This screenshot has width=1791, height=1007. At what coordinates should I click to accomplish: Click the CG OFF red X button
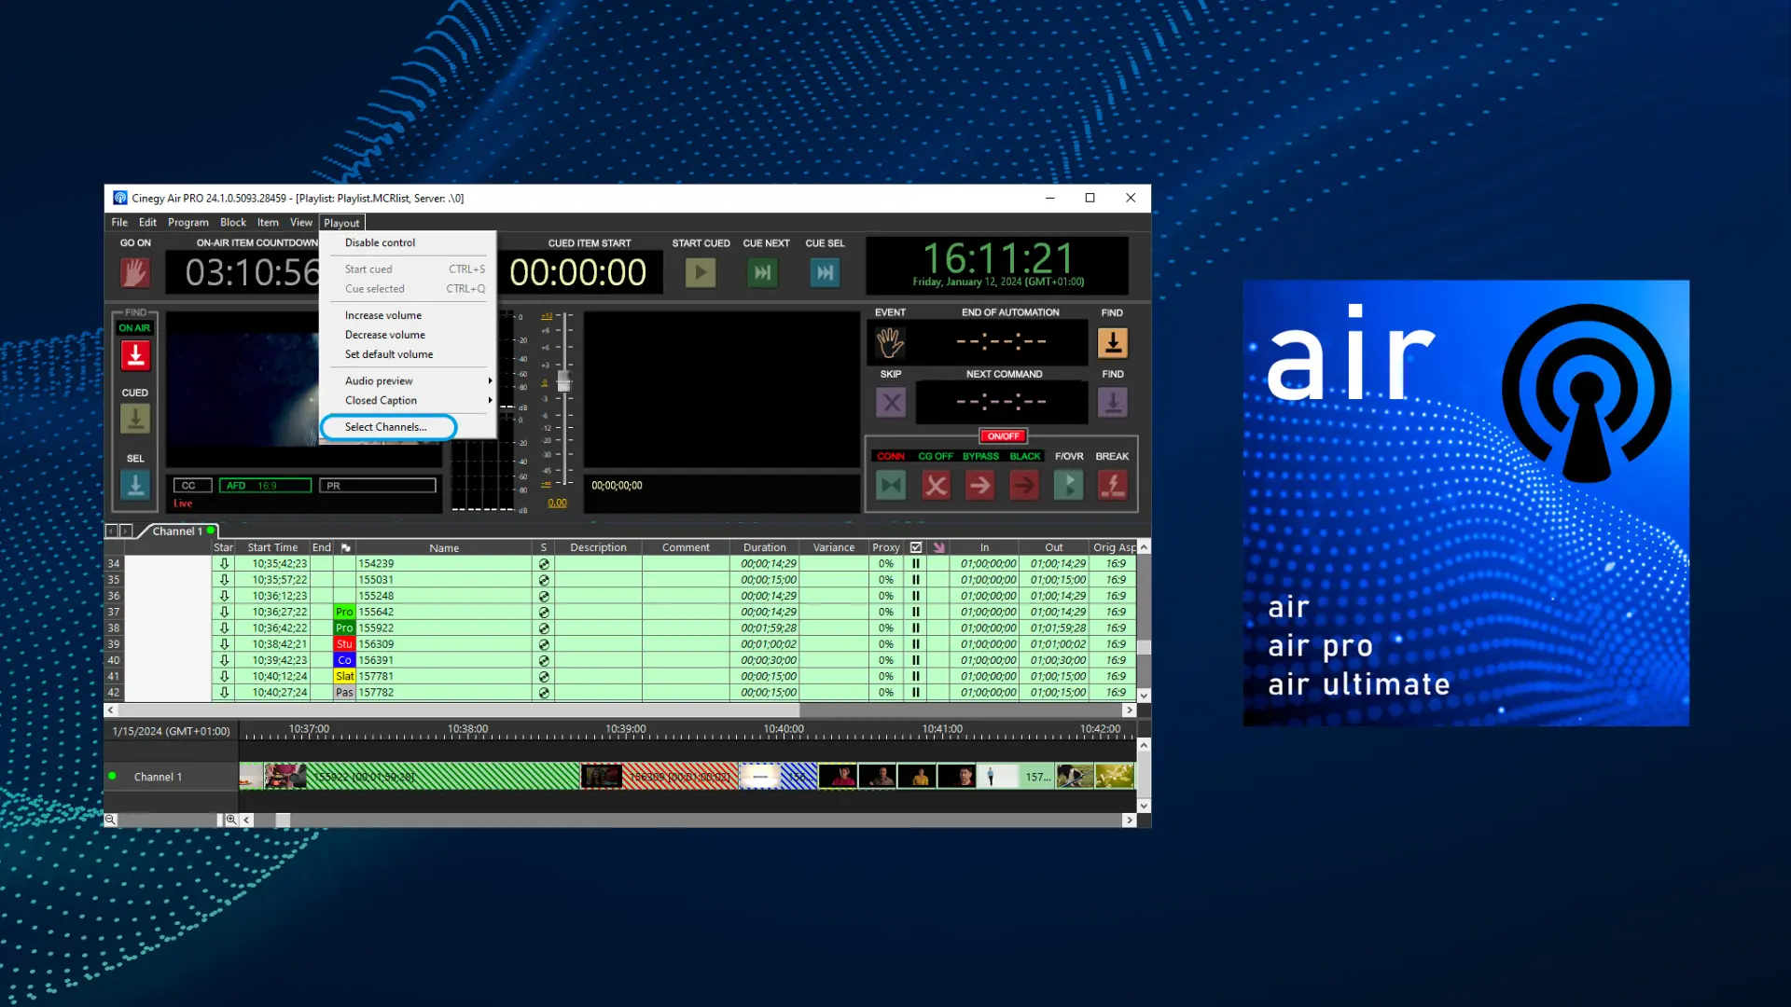click(x=936, y=485)
